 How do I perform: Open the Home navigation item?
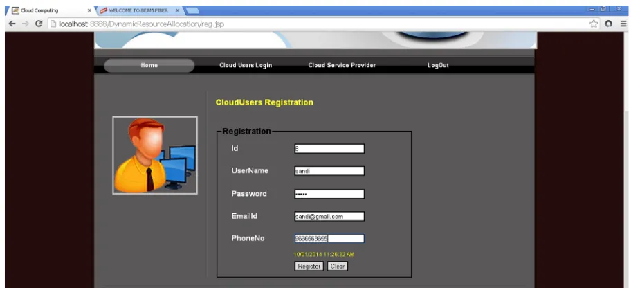(x=149, y=65)
